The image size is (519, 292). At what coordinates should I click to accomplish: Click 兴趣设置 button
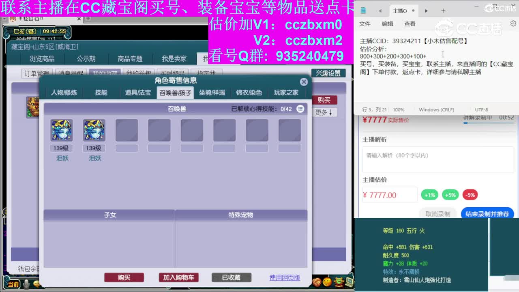[x=328, y=73]
